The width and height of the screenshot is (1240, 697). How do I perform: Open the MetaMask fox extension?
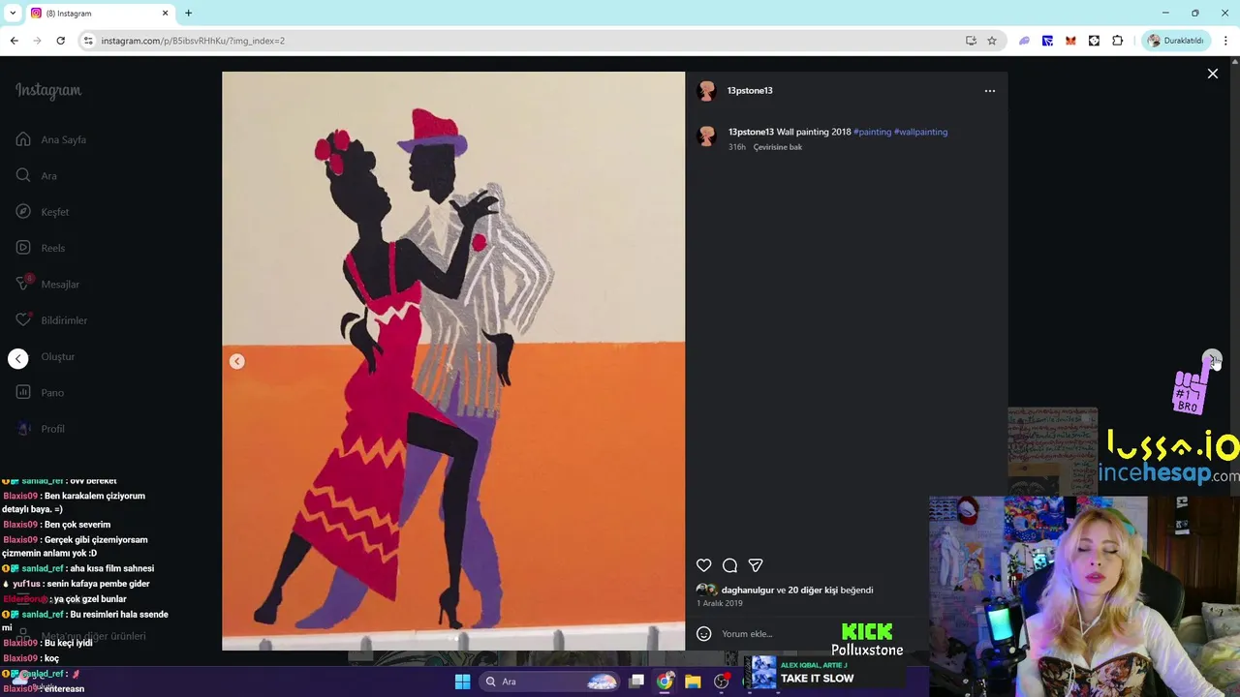coord(1070,41)
